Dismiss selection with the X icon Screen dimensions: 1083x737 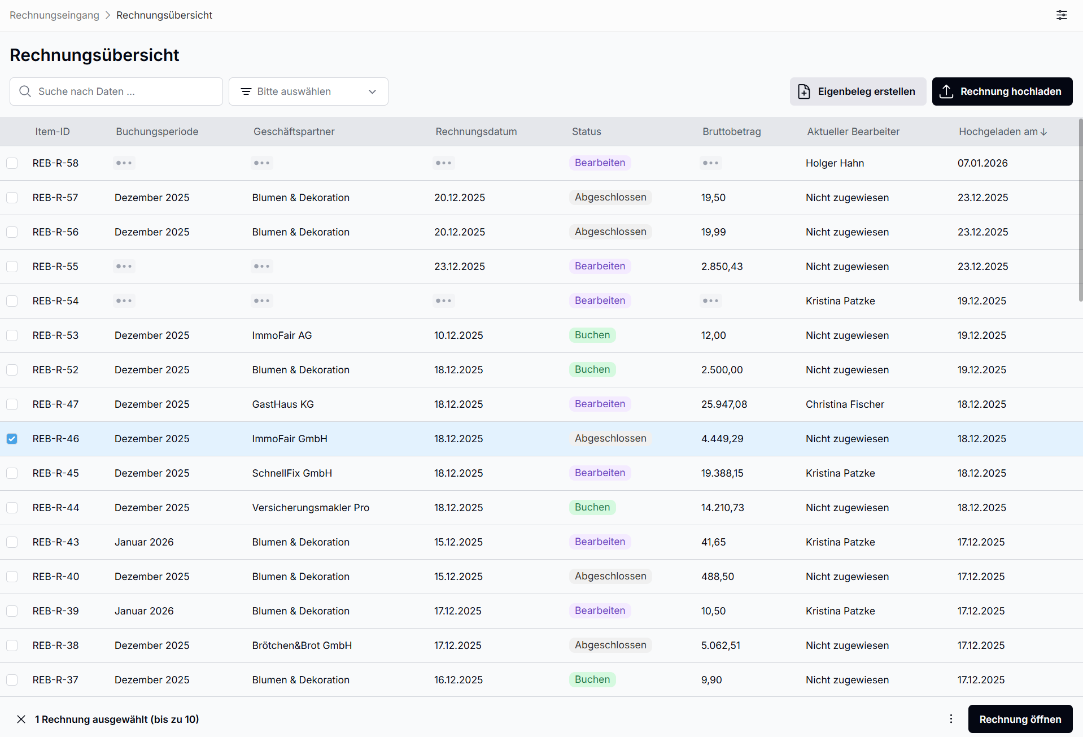(x=21, y=719)
